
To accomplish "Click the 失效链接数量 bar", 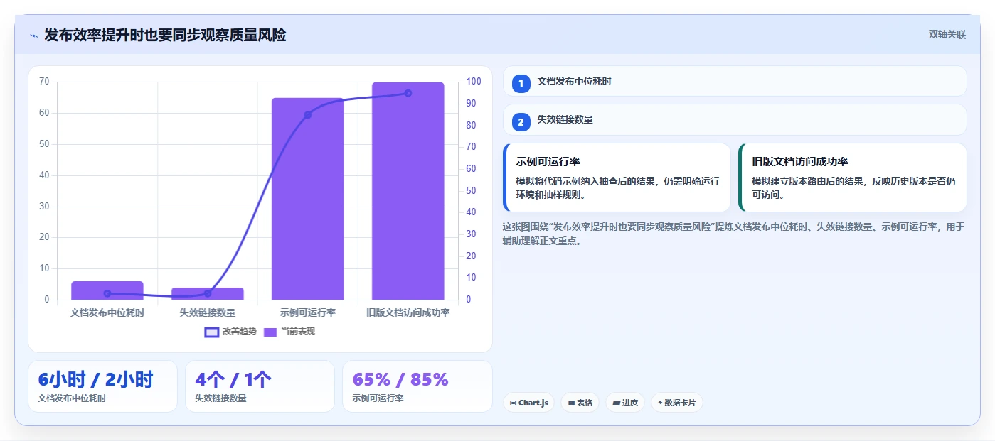I will pyautogui.click(x=208, y=293).
